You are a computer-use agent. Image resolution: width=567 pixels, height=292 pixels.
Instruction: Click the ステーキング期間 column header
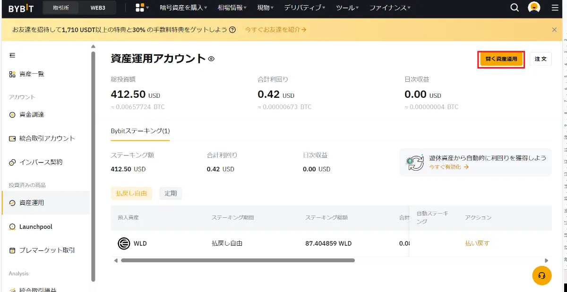coord(232,218)
